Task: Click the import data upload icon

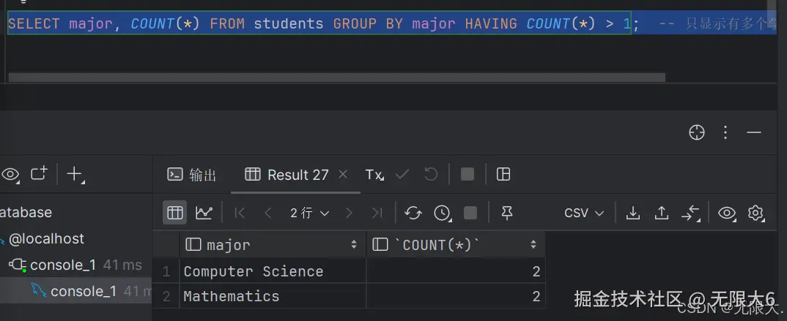Action: (x=662, y=213)
